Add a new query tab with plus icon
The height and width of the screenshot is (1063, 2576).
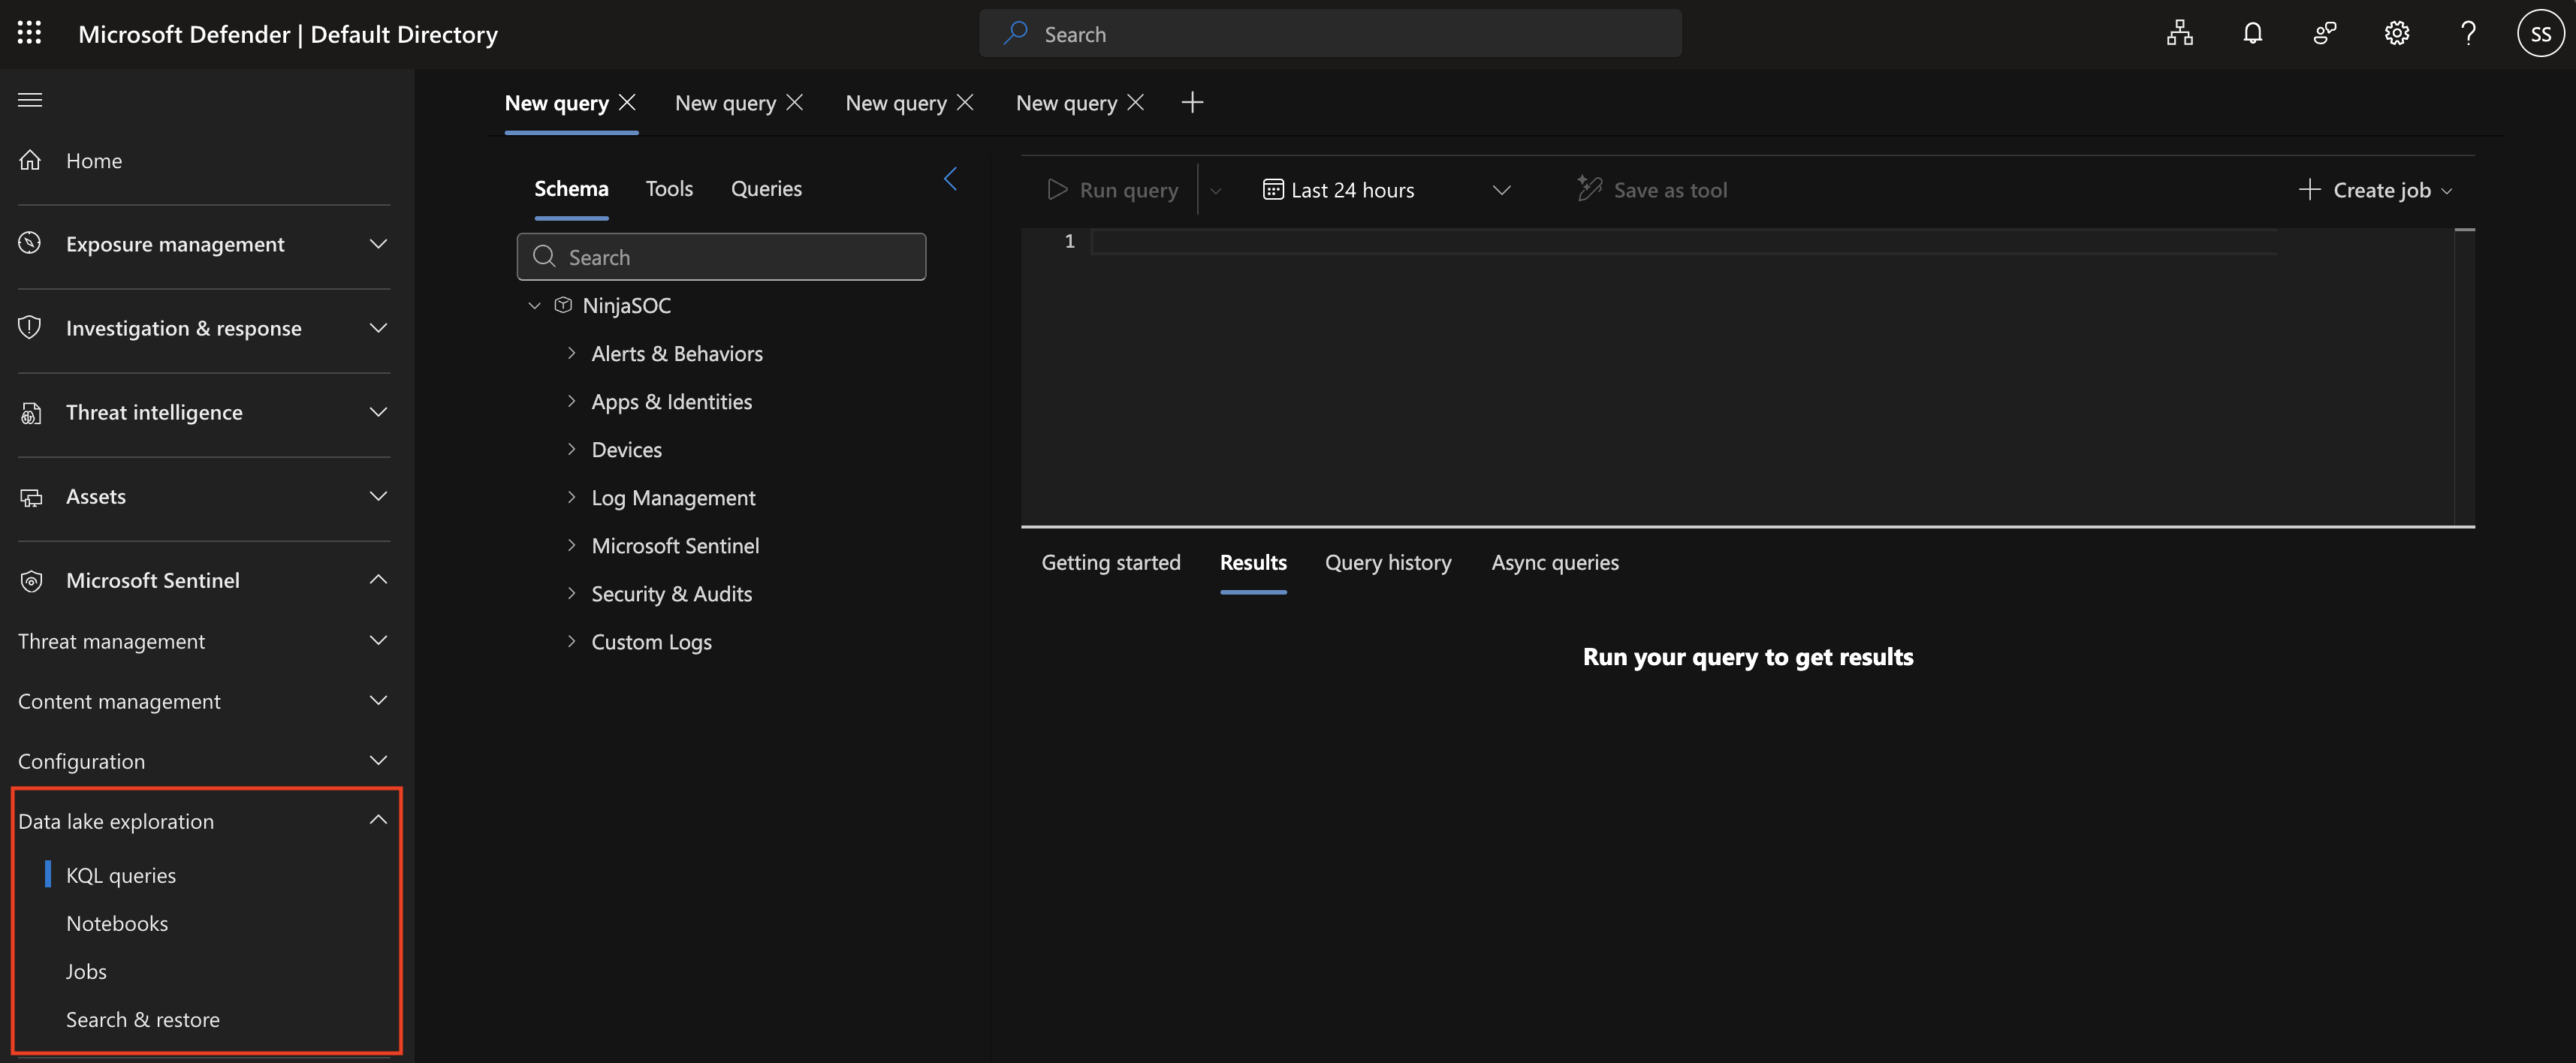[1192, 102]
